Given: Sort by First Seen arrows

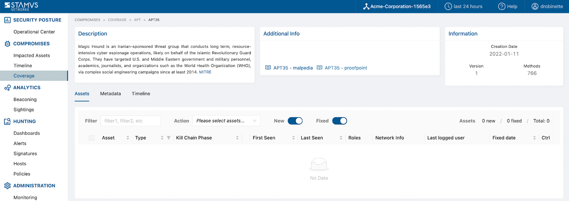Looking at the screenshot, I should [x=293, y=138].
